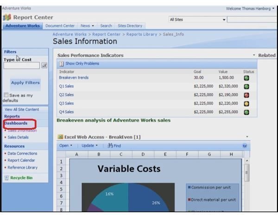Click Adventure Works in the breadcrumb
The height and width of the screenshot is (215, 278).
pyautogui.click(x=69, y=34)
